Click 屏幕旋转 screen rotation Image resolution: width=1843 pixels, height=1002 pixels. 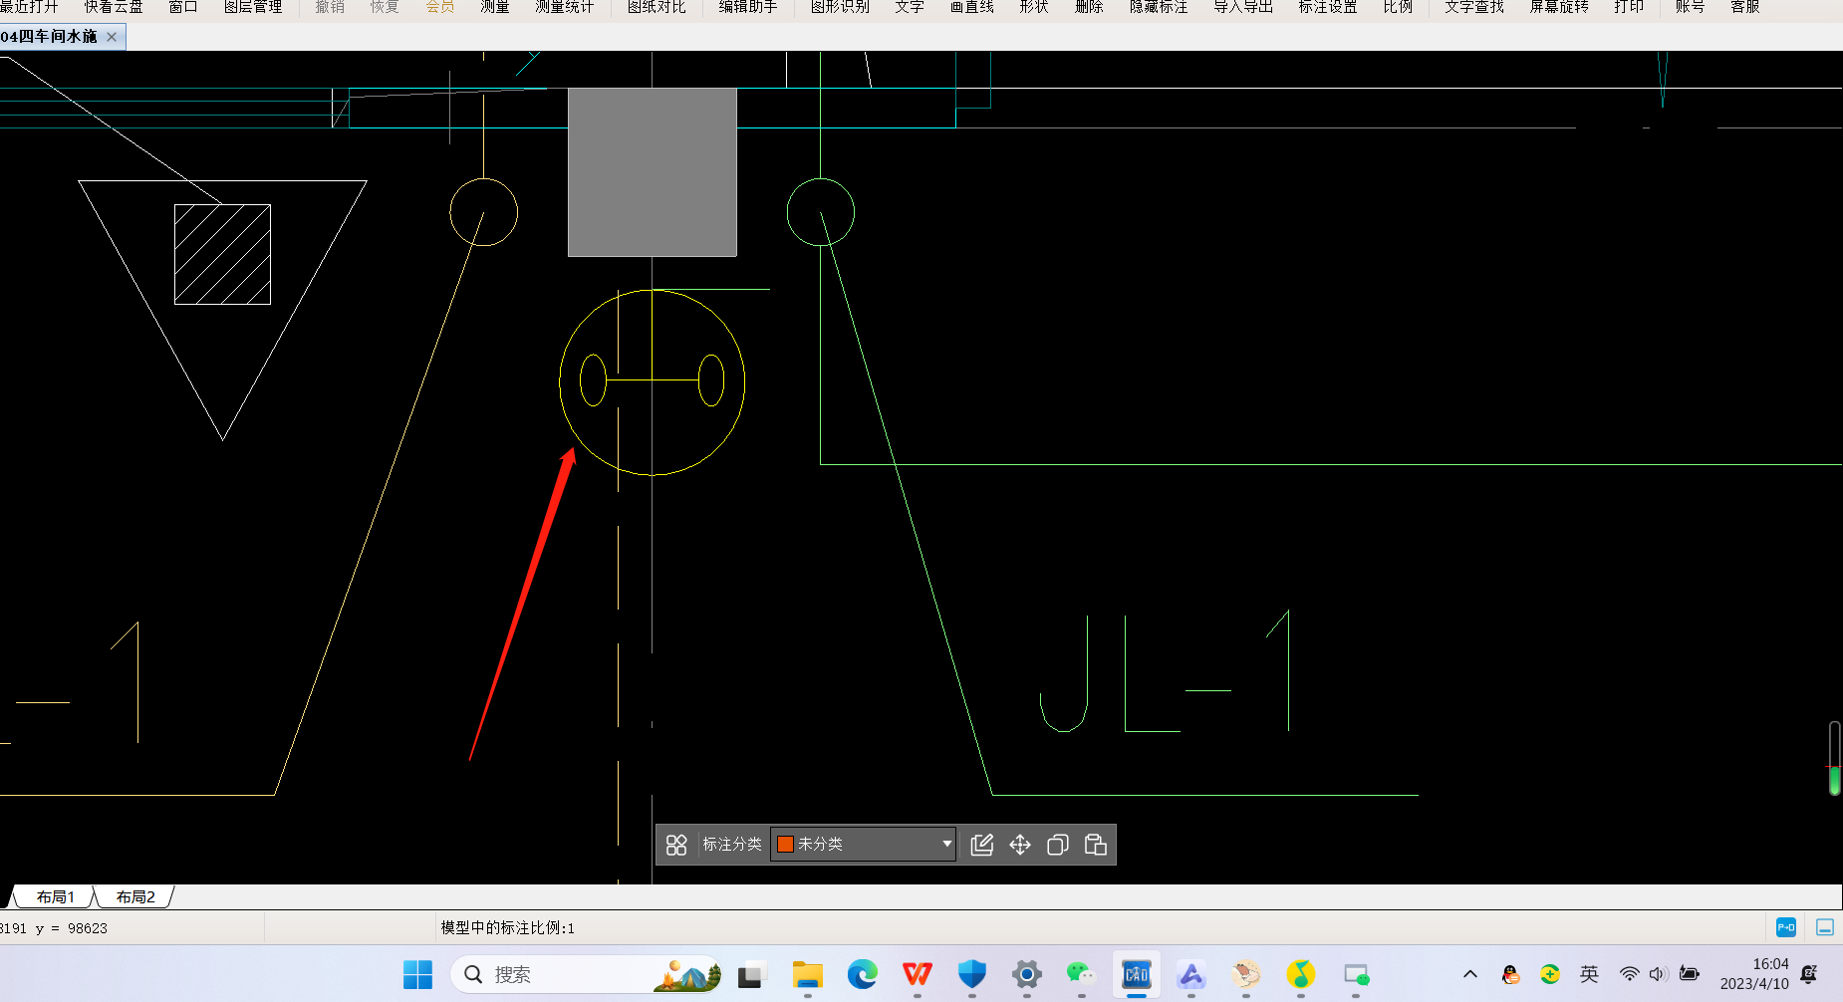click(1559, 7)
